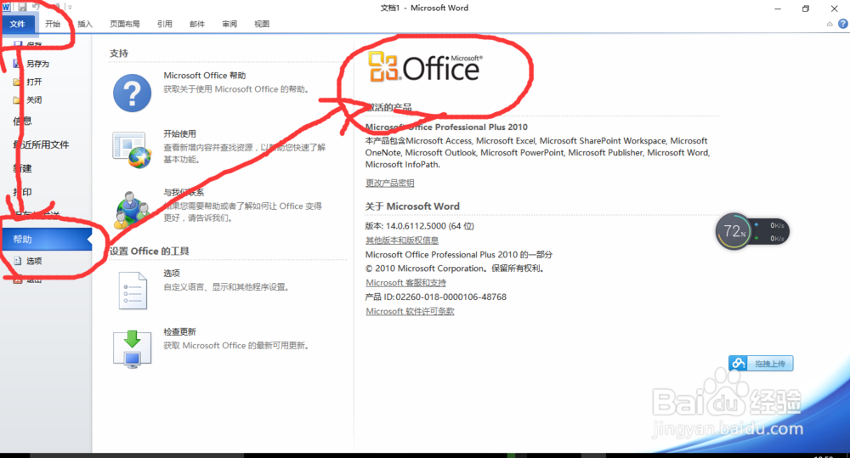The width and height of the screenshot is (850, 458).
Task: Select 最近所用文件 in the backstage menu
Action: point(41,144)
